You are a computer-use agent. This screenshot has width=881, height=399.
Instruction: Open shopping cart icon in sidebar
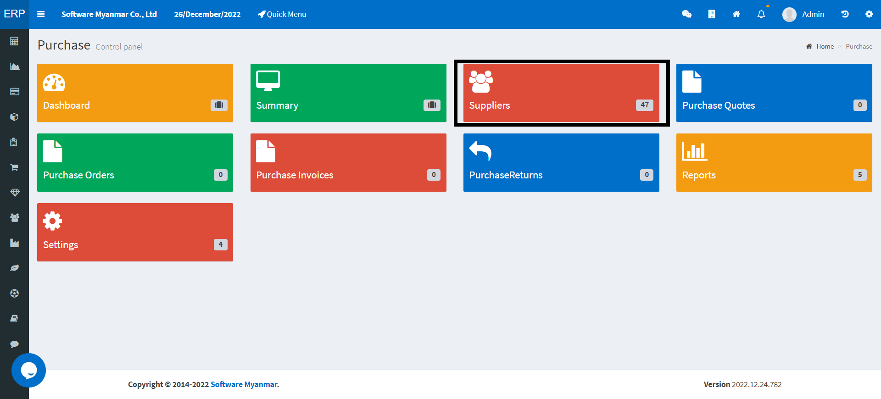[x=14, y=167]
